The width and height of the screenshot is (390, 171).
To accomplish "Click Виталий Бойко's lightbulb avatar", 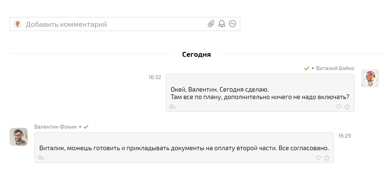I will point(370,78).
